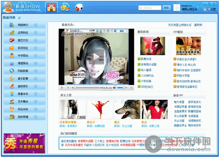Viewport: 221px width, 159px height.
Task: Open the VIP stock lecture thumbnail
Action: [188, 46]
